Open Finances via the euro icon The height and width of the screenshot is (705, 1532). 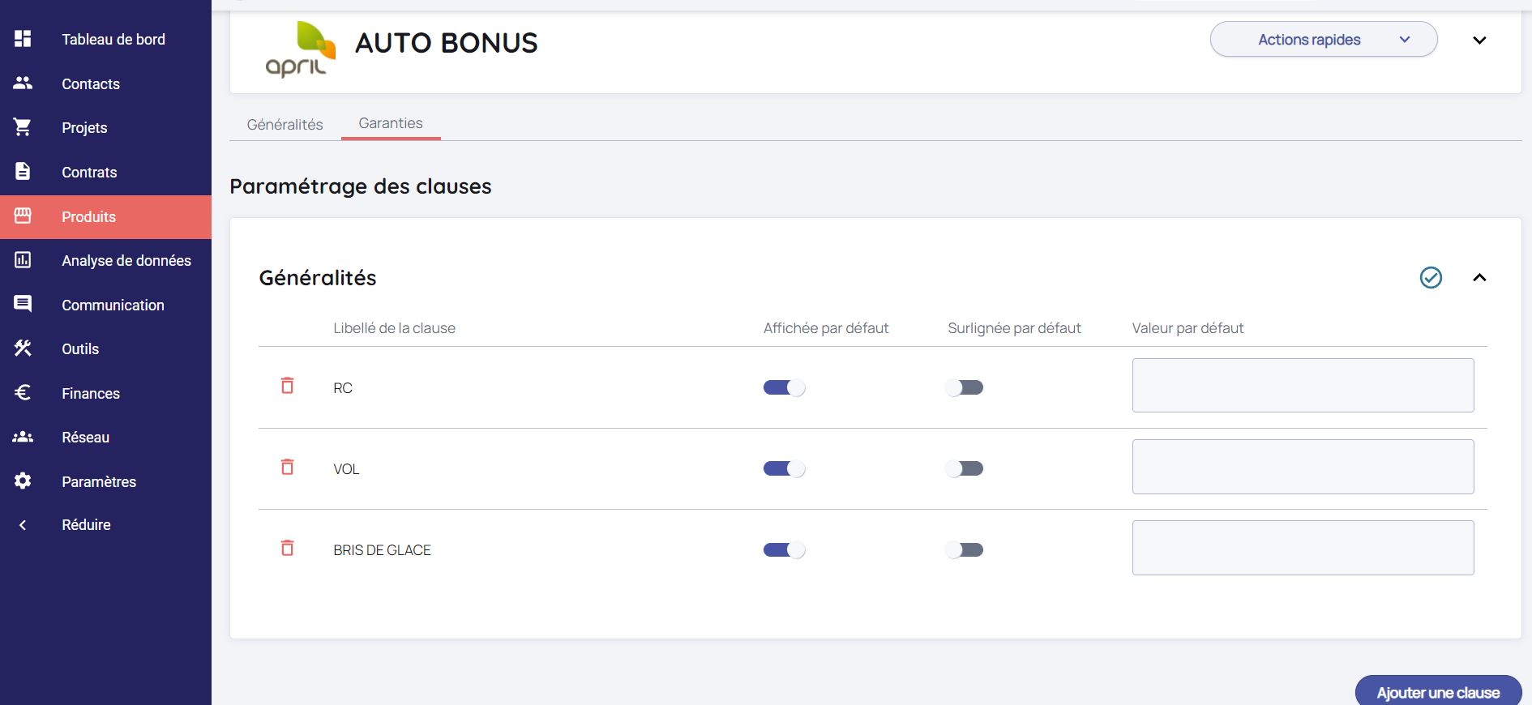point(23,393)
